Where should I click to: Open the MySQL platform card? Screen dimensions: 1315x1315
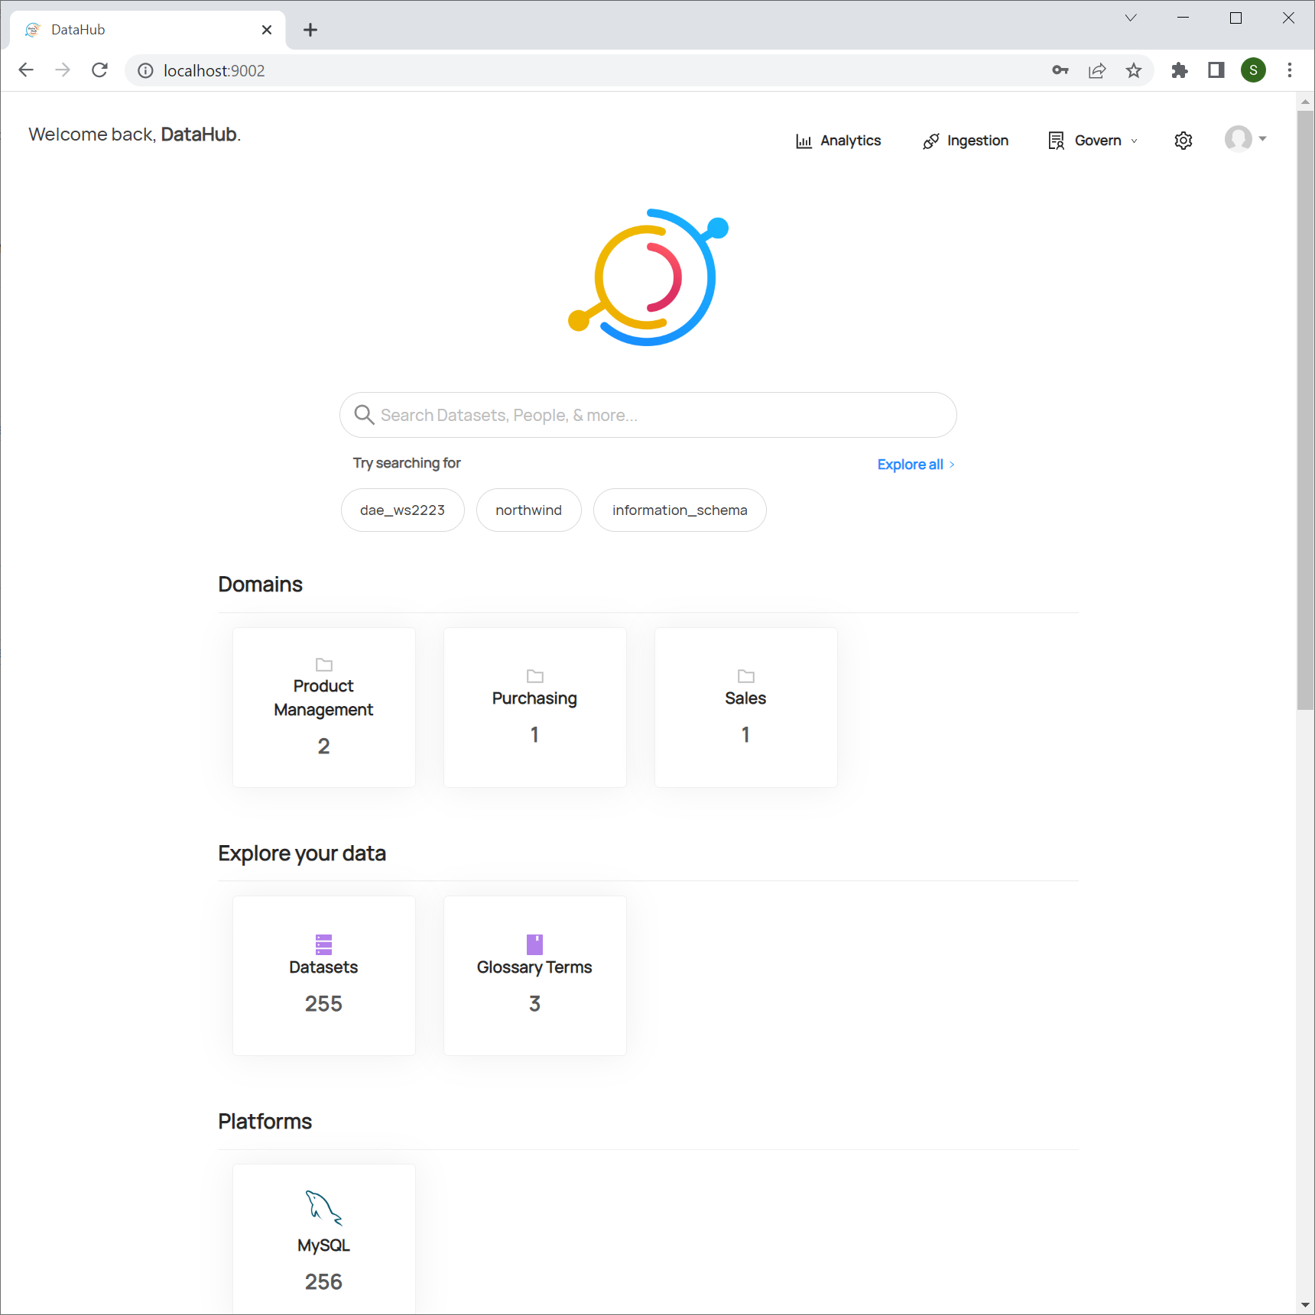pos(324,1239)
